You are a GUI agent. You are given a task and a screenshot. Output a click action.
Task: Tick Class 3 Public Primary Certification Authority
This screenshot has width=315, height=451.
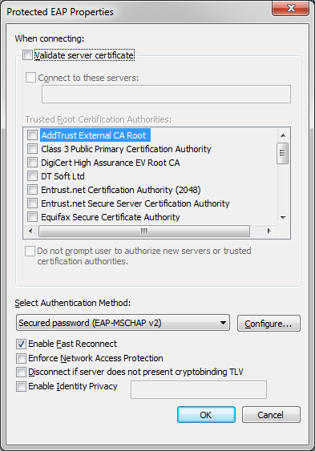[x=32, y=149]
